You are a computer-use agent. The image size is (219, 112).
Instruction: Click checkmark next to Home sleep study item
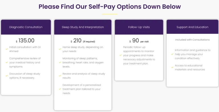(x=60, y=49)
